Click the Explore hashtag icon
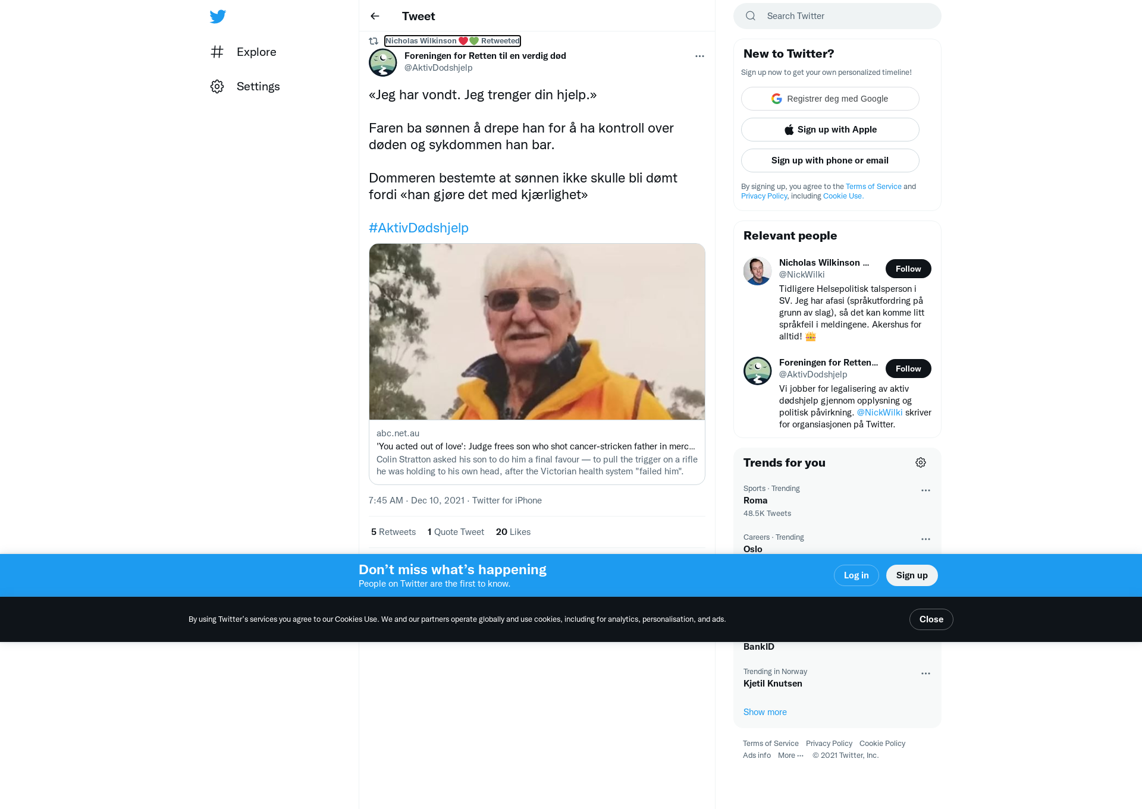This screenshot has height=809, width=1142. (x=217, y=52)
